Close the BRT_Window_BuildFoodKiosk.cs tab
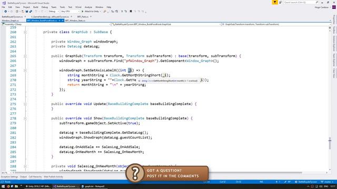This screenshot has width=337, height=189. pyautogui.click(x=63, y=20)
